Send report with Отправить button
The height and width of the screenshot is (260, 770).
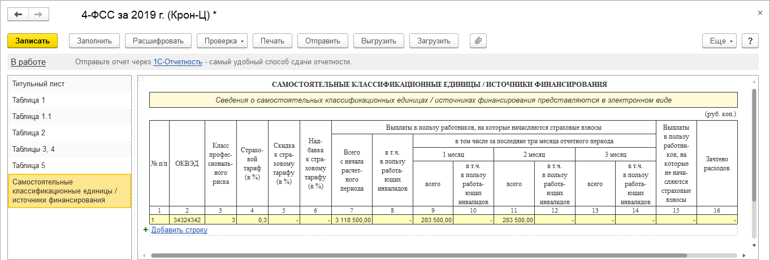[322, 41]
